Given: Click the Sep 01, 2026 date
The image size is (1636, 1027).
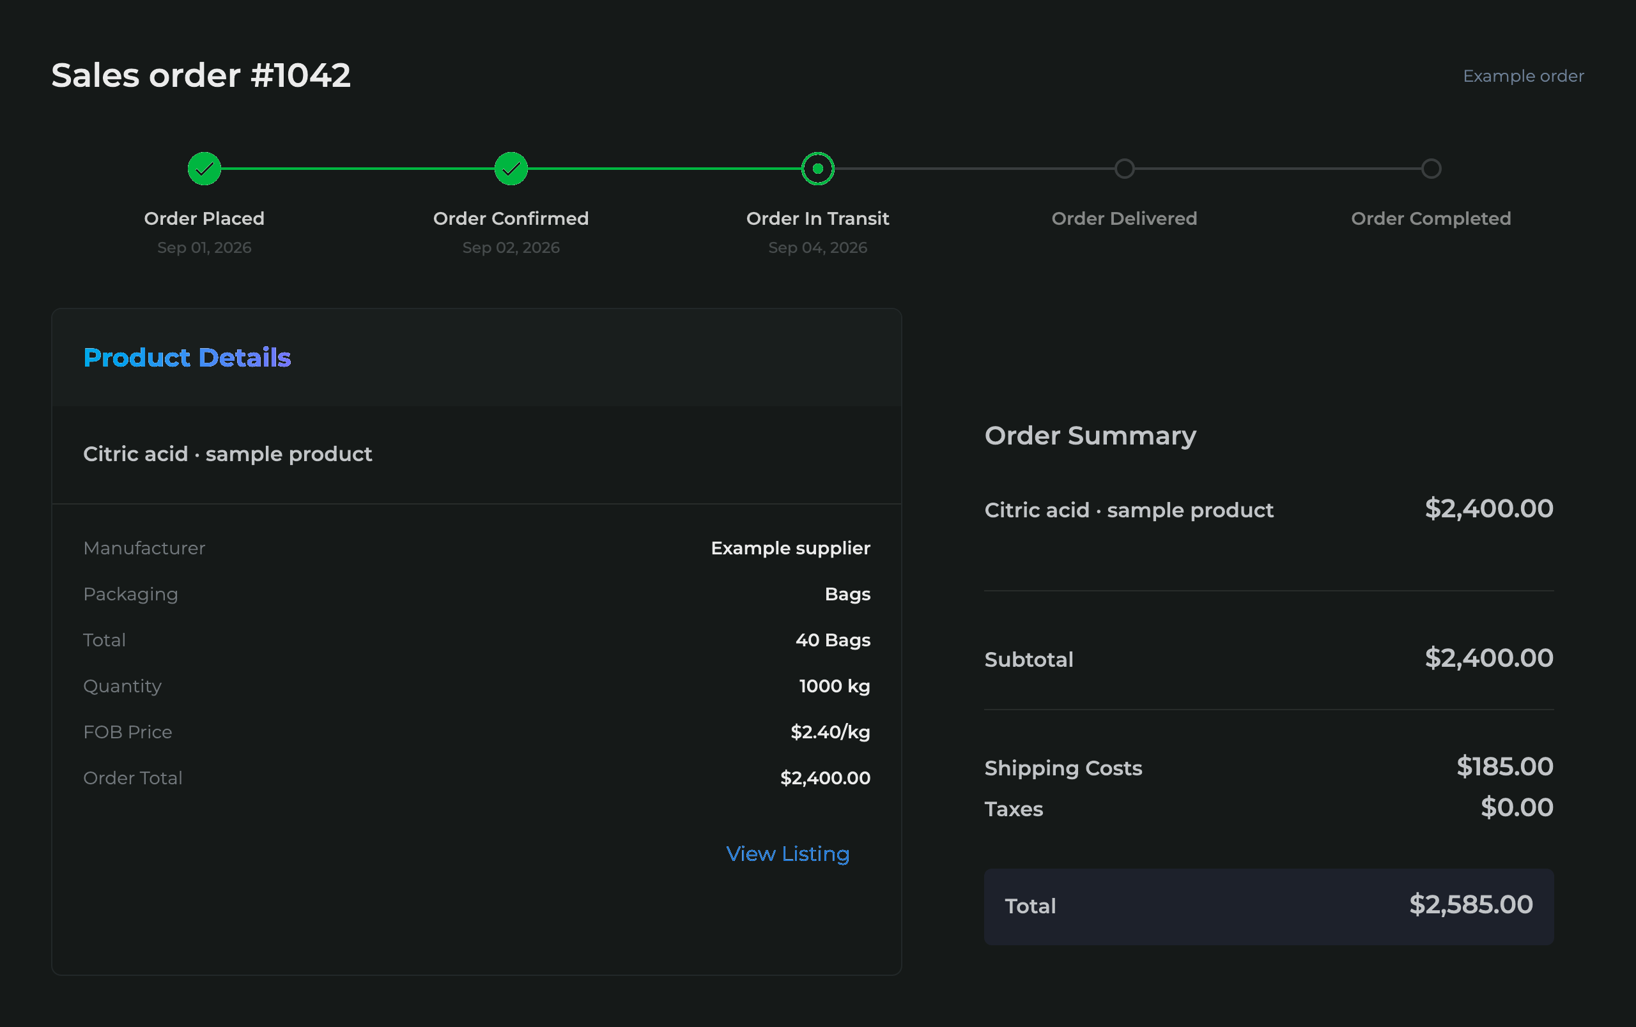Looking at the screenshot, I should coord(204,248).
